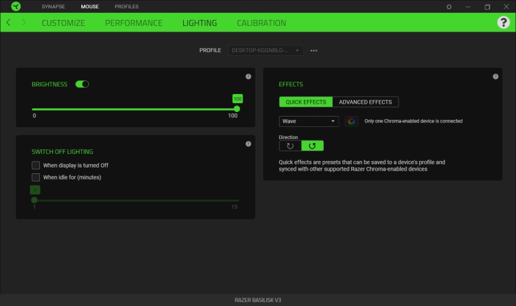Screen dimensions: 516x306
Task: Show Switch Off Lighting help icon
Action: pos(248,144)
